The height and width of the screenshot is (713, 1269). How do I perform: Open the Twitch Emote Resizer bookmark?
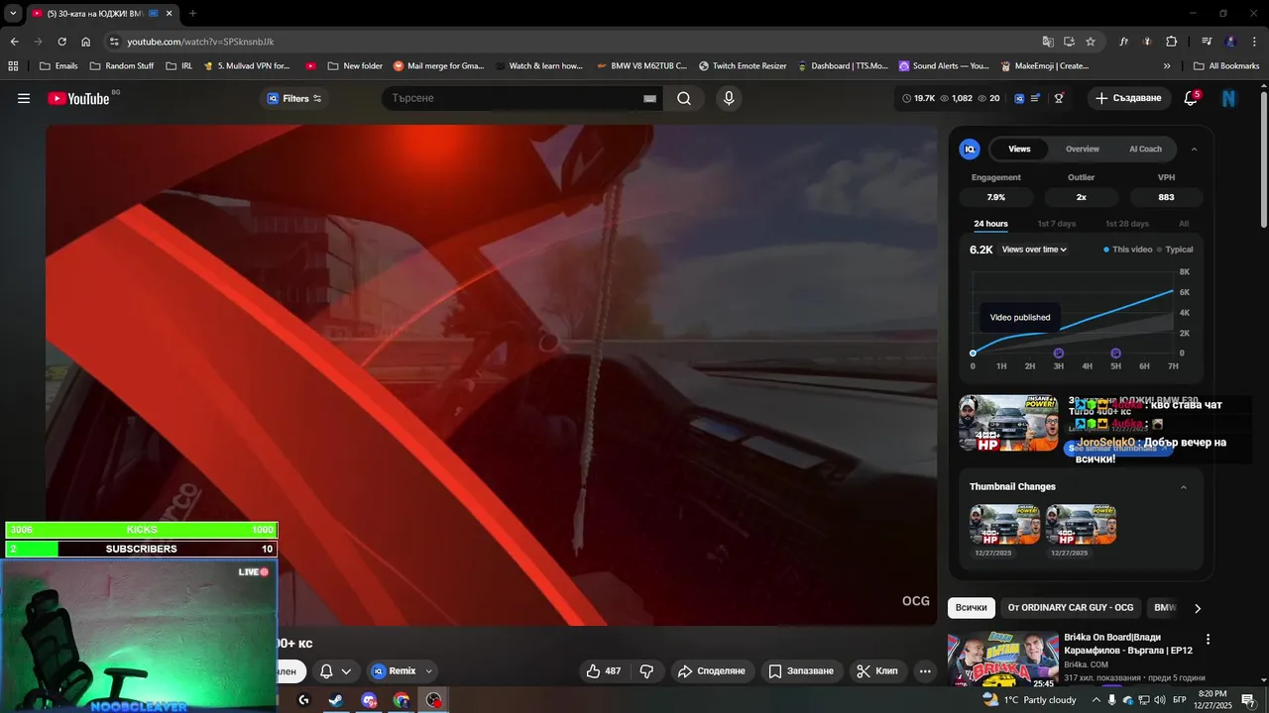coord(743,65)
